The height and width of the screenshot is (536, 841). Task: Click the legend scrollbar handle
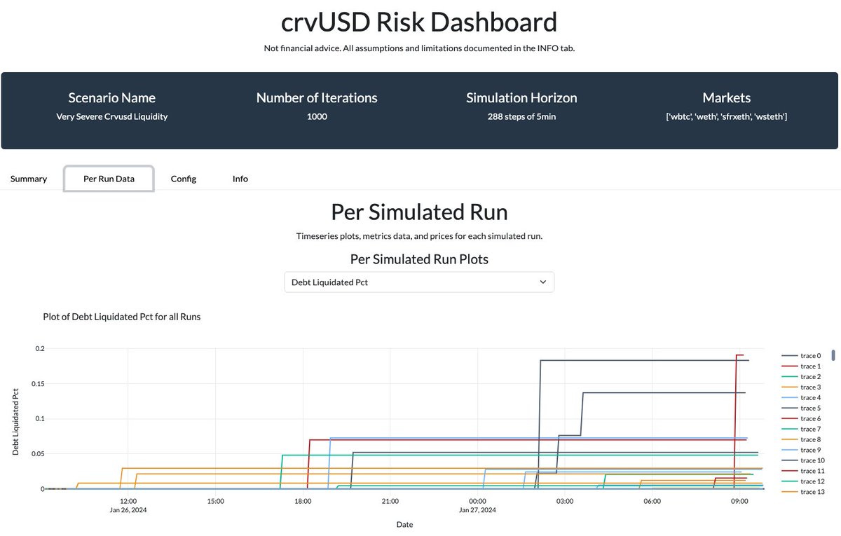tap(833, 355)
